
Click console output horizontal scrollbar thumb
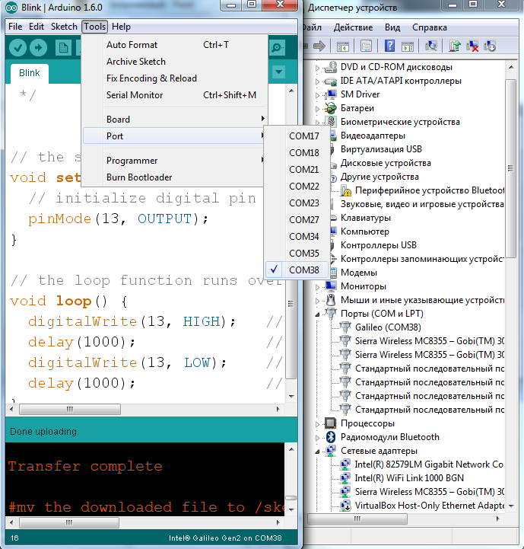pyautogui.click(x=69, y=523)
